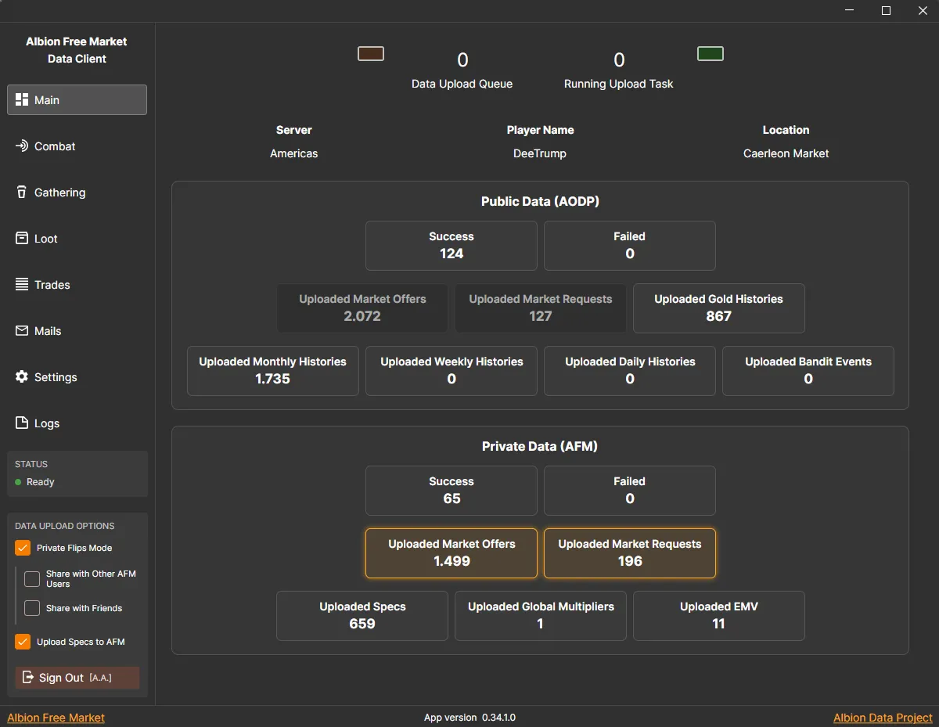Click the green Running Upload Task indicator

711,53
